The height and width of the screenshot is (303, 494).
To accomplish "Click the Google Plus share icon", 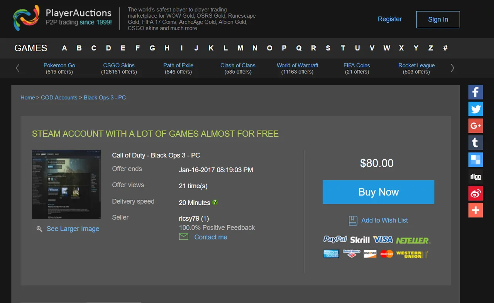I will (475, 126).
